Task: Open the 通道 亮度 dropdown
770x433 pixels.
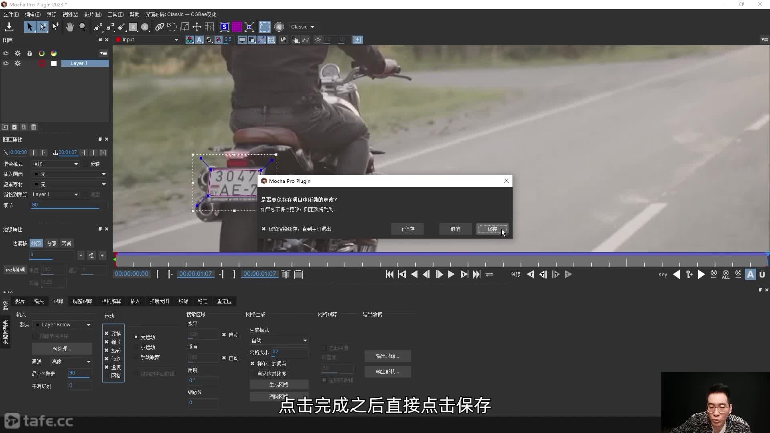Action: click(x=71, y=362)
